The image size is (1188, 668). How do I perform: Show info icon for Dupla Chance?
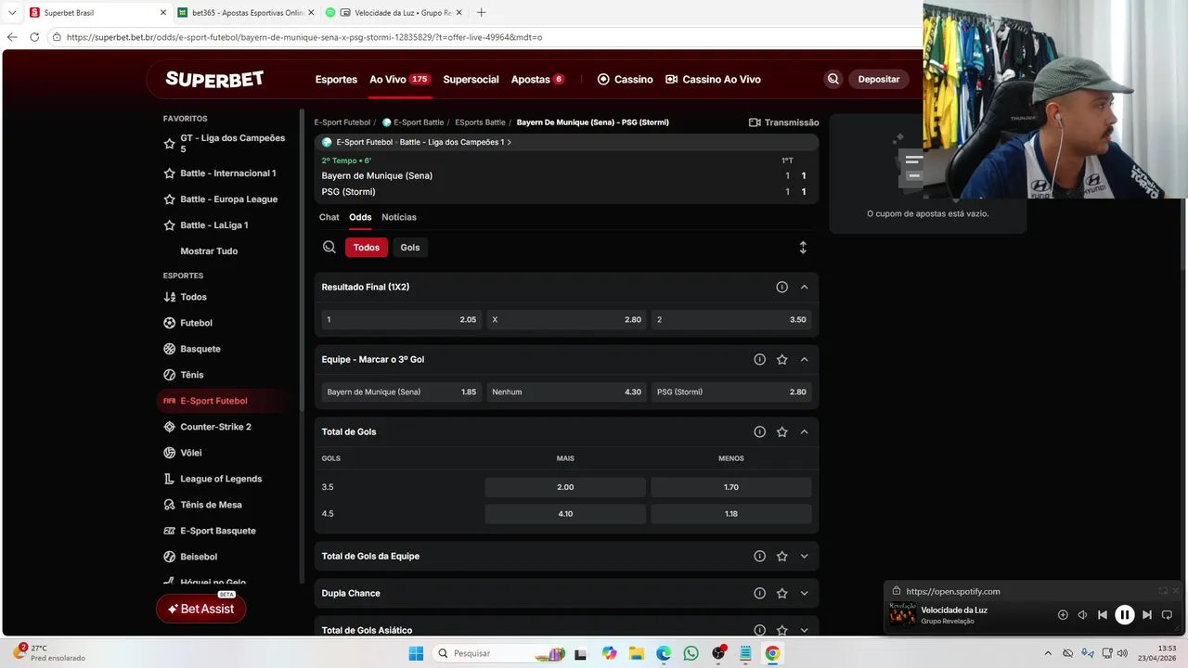[x=760, y=593]
